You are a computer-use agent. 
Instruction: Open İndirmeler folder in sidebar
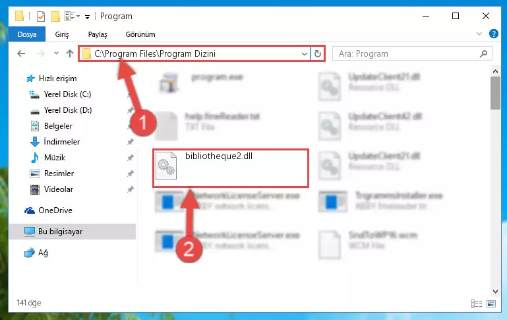coord(55,142)
